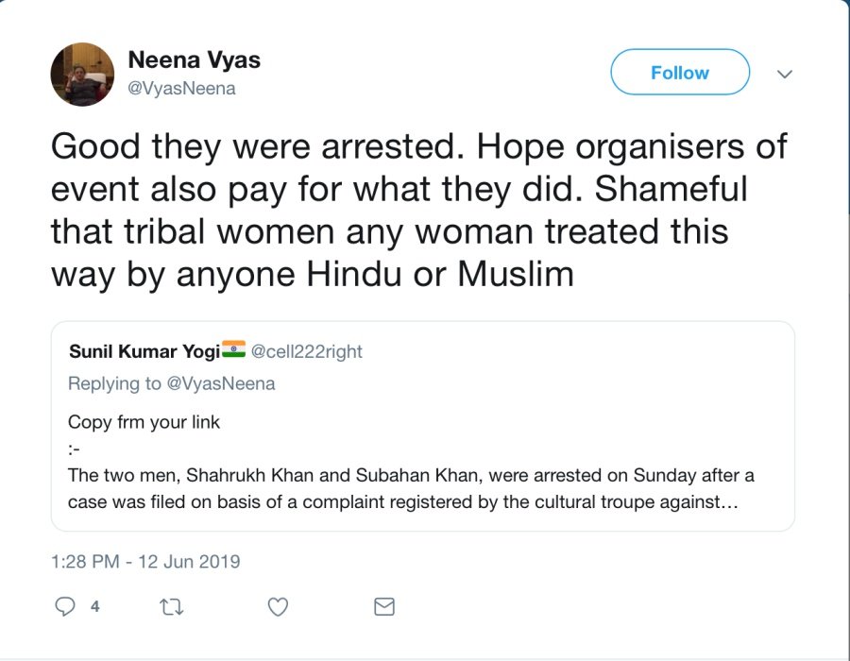Open the Neena Vyas display name link
This screenshot has height=661, width=850.
194,60
